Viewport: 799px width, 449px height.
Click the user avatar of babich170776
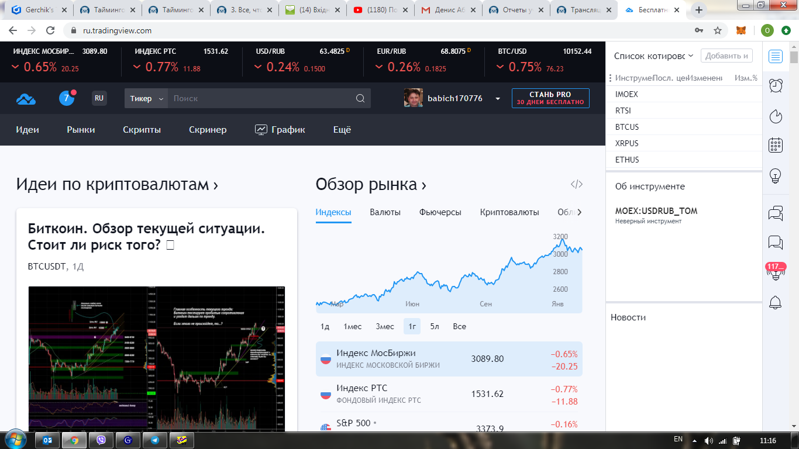coord(414,98)
